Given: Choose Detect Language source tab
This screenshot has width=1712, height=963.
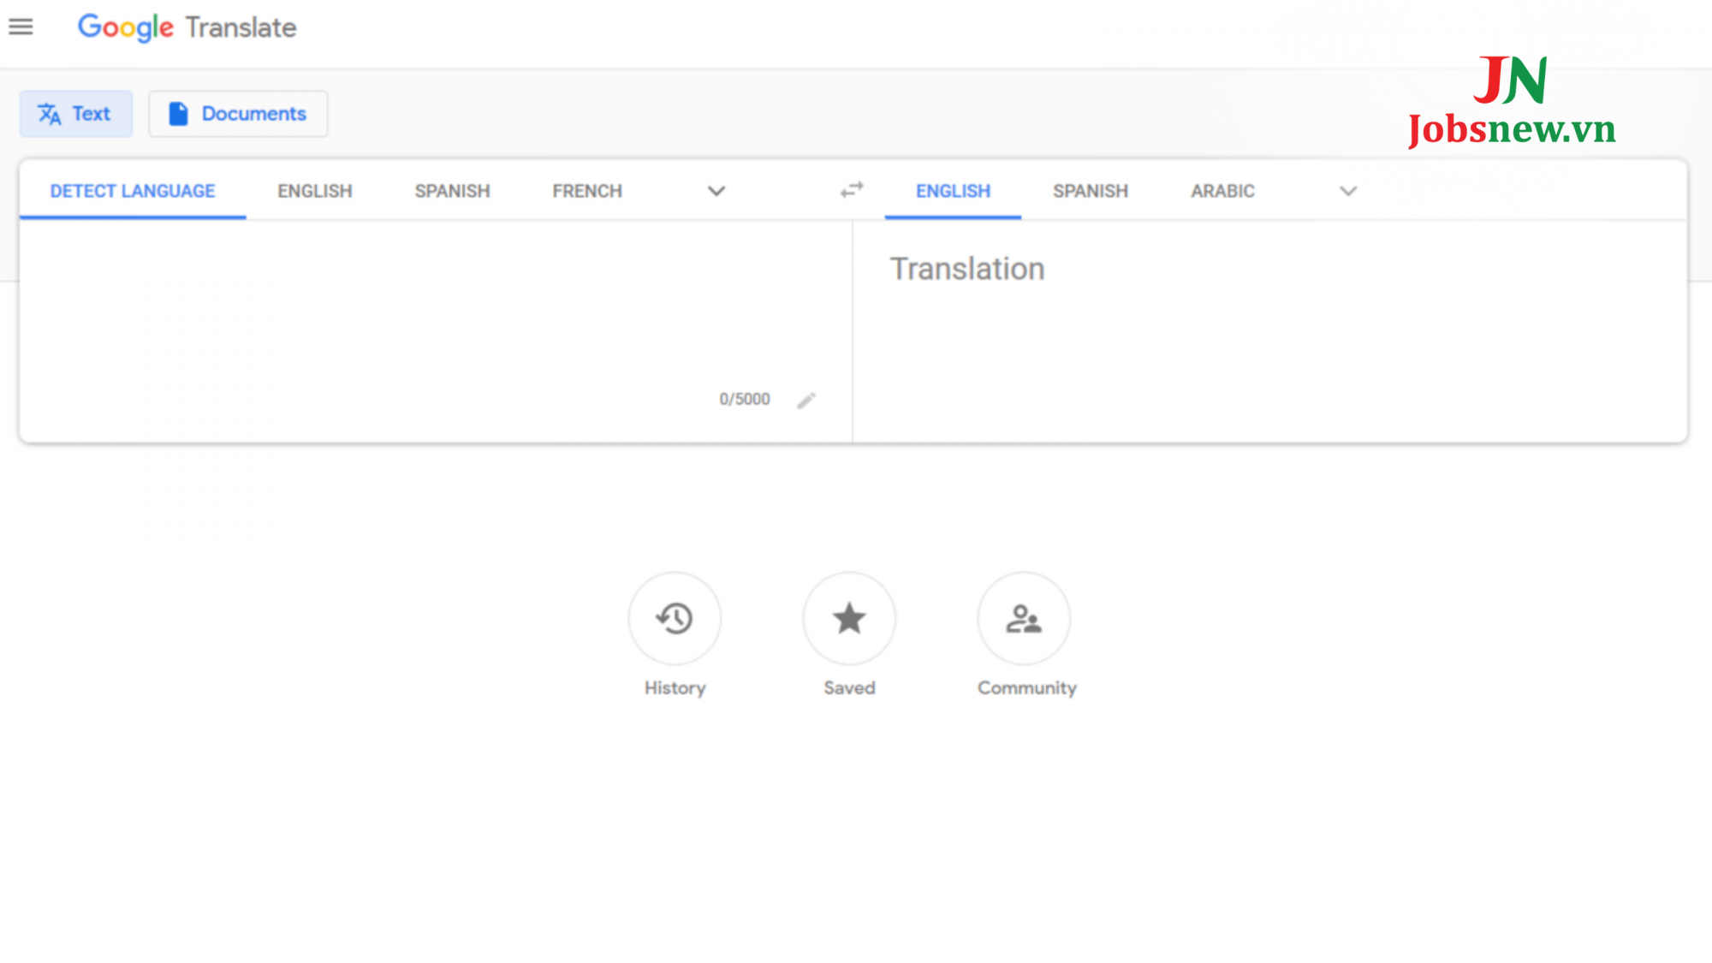Looking at the screenshot, I should [133, 191].
